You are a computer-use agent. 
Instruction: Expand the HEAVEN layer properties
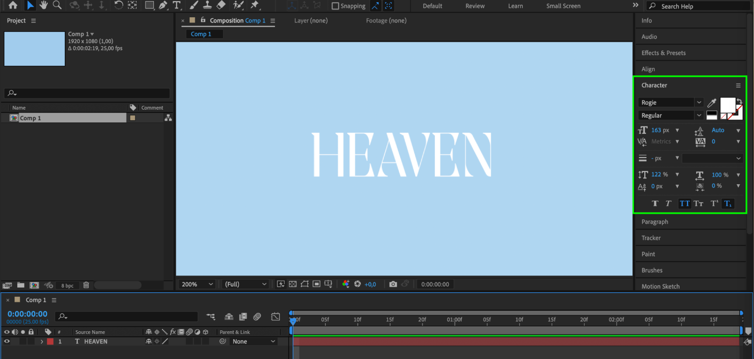point(41,341)
